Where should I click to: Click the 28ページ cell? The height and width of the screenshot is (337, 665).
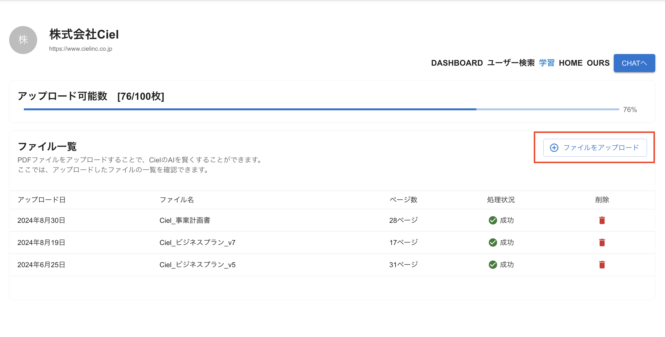click(x=403, y=220)
